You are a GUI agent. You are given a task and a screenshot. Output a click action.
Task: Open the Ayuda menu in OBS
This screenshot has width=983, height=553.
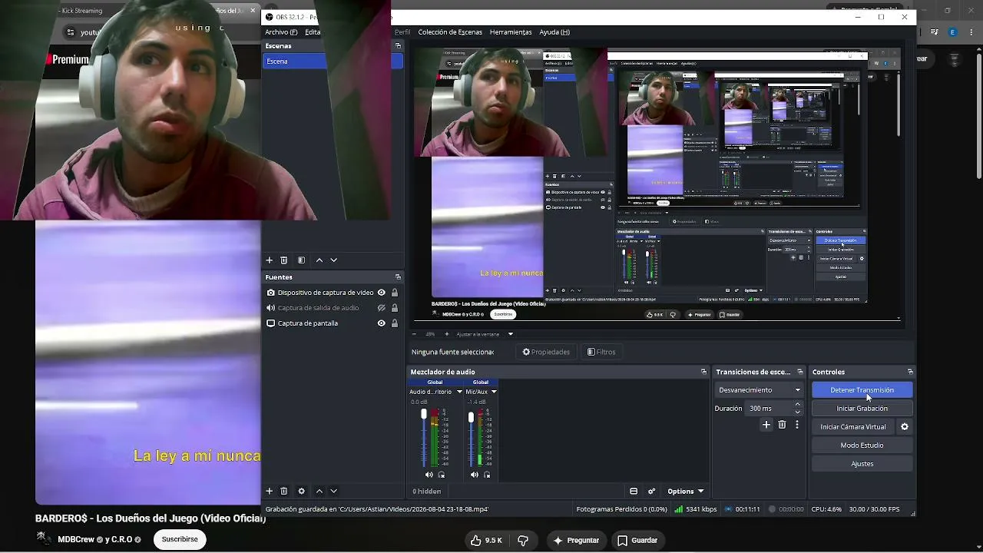pos(554,32)
